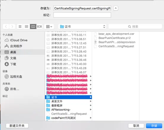The image size is (164, 130).
Task: Select 屏幕快照 下午3.27.51 file
Action: click(x=68, y=47)
